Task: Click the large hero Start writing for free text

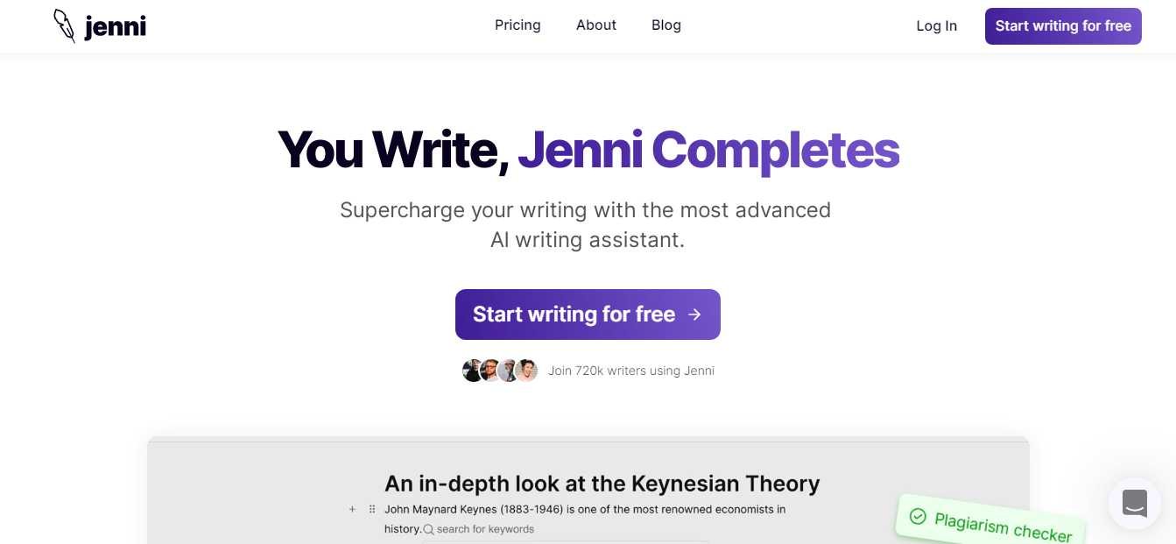Action: click(x=574, y=314)
